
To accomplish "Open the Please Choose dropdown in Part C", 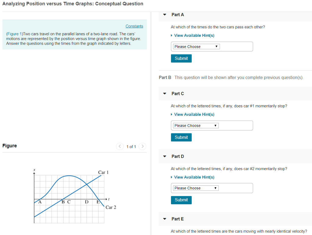I will pos(195,125).
